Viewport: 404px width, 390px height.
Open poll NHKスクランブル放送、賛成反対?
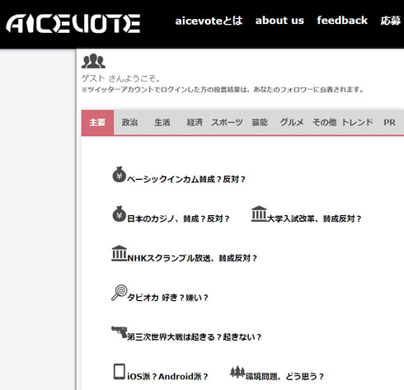(x=192, y=258)
